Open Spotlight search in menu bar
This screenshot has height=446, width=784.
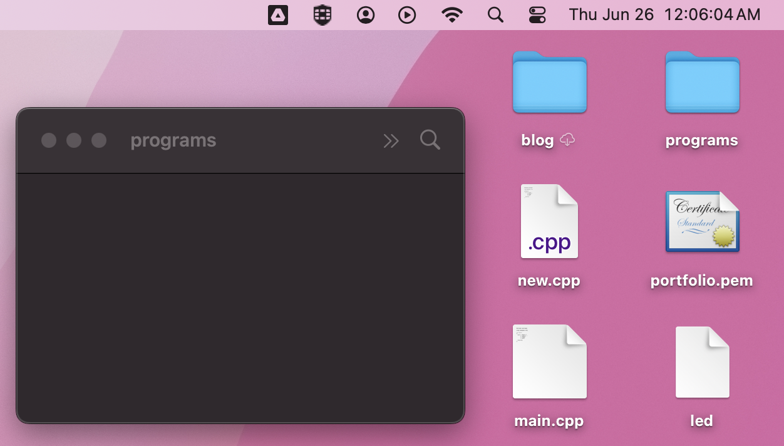495,15
